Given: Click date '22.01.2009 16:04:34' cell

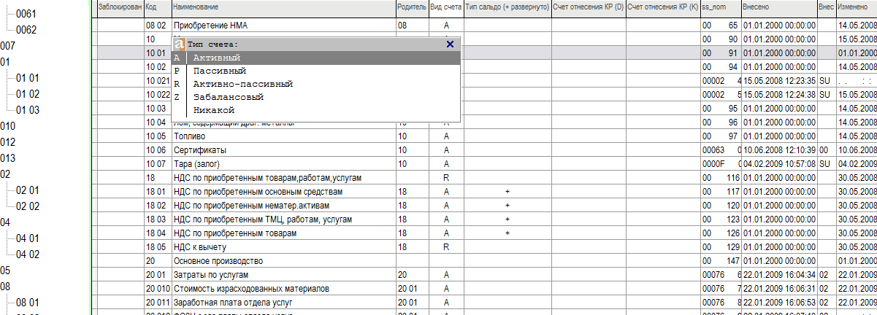Looking at the screenshot, I should [779, 275].
